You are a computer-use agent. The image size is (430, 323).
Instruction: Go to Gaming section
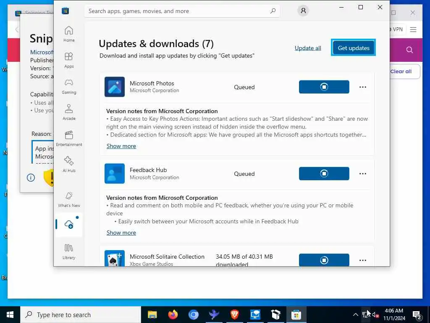point(69,86)
